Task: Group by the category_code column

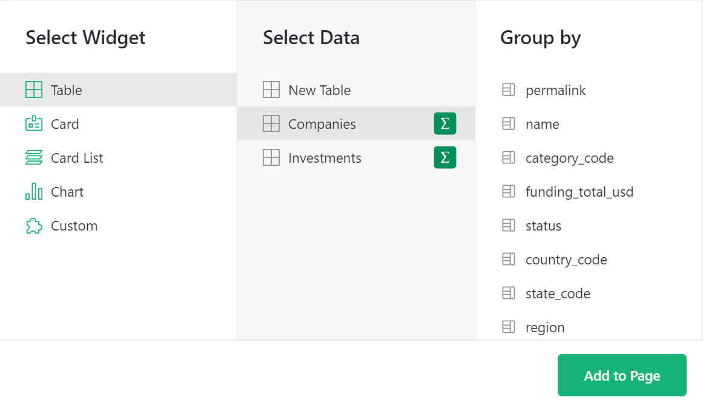Action: pos(569,158)
